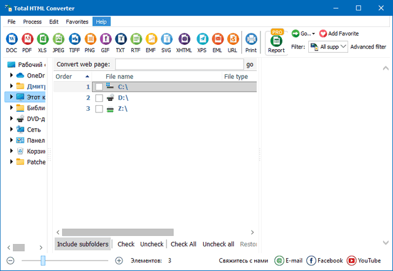Open the Favorites menu
Screen dimensions: 393x271
[77, 22]
